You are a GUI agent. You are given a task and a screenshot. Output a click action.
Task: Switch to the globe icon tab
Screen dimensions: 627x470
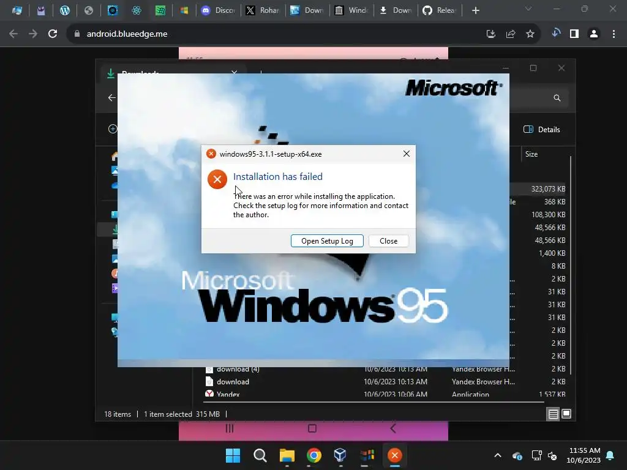click(88, 10)
